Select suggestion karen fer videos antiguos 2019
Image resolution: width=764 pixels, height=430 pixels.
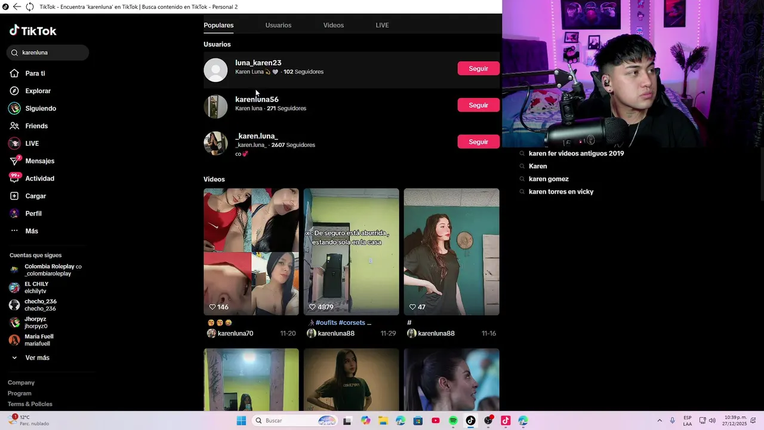(x=576, y=153)
